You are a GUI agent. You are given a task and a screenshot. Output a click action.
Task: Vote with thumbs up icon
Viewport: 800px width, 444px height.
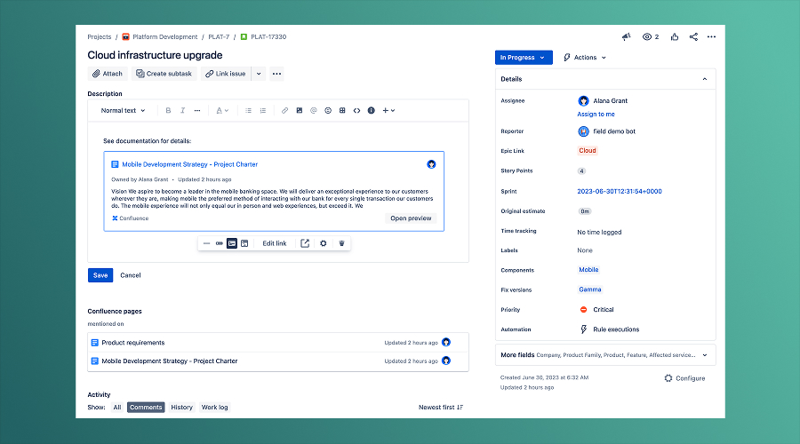pos(675,36)
